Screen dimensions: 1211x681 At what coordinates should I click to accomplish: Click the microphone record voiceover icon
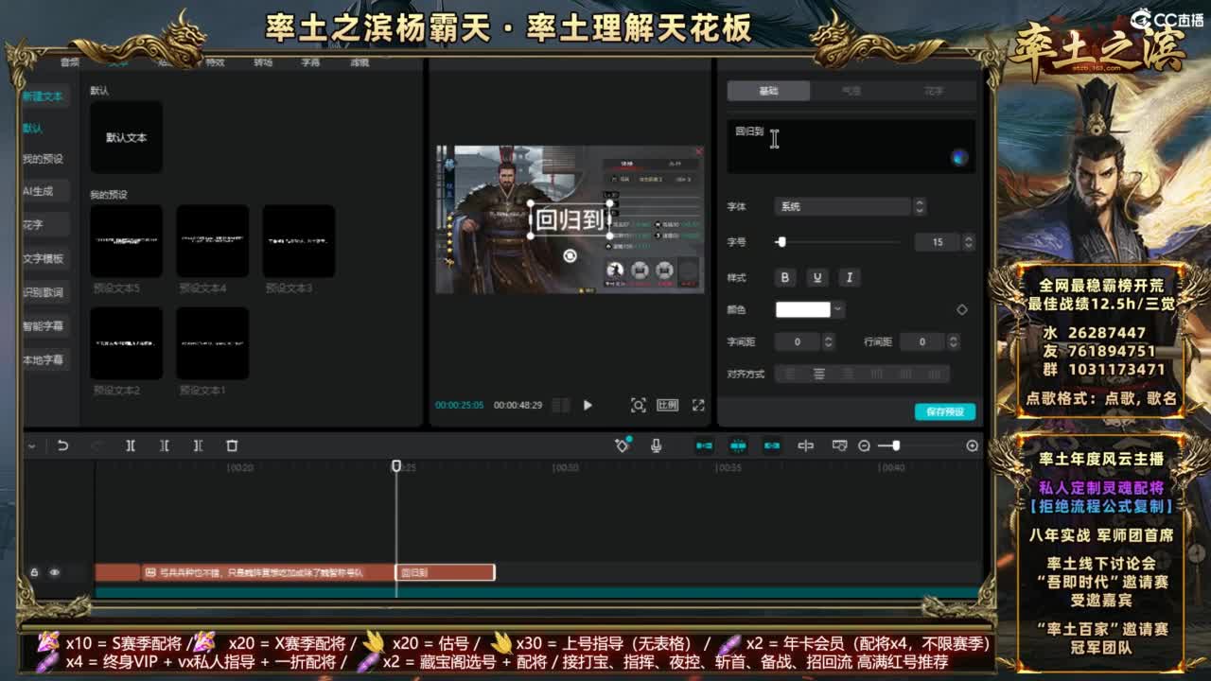[656, 445]
